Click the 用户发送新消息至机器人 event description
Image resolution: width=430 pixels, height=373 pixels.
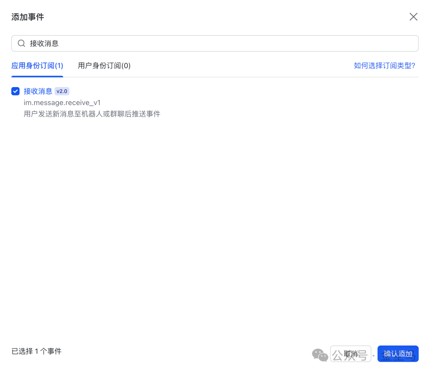pyautogui.click(x=92, y=114)
